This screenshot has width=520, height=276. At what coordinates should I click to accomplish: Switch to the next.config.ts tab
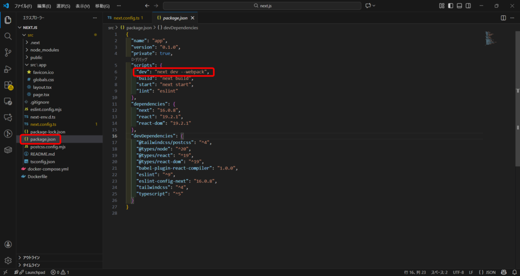125,18
